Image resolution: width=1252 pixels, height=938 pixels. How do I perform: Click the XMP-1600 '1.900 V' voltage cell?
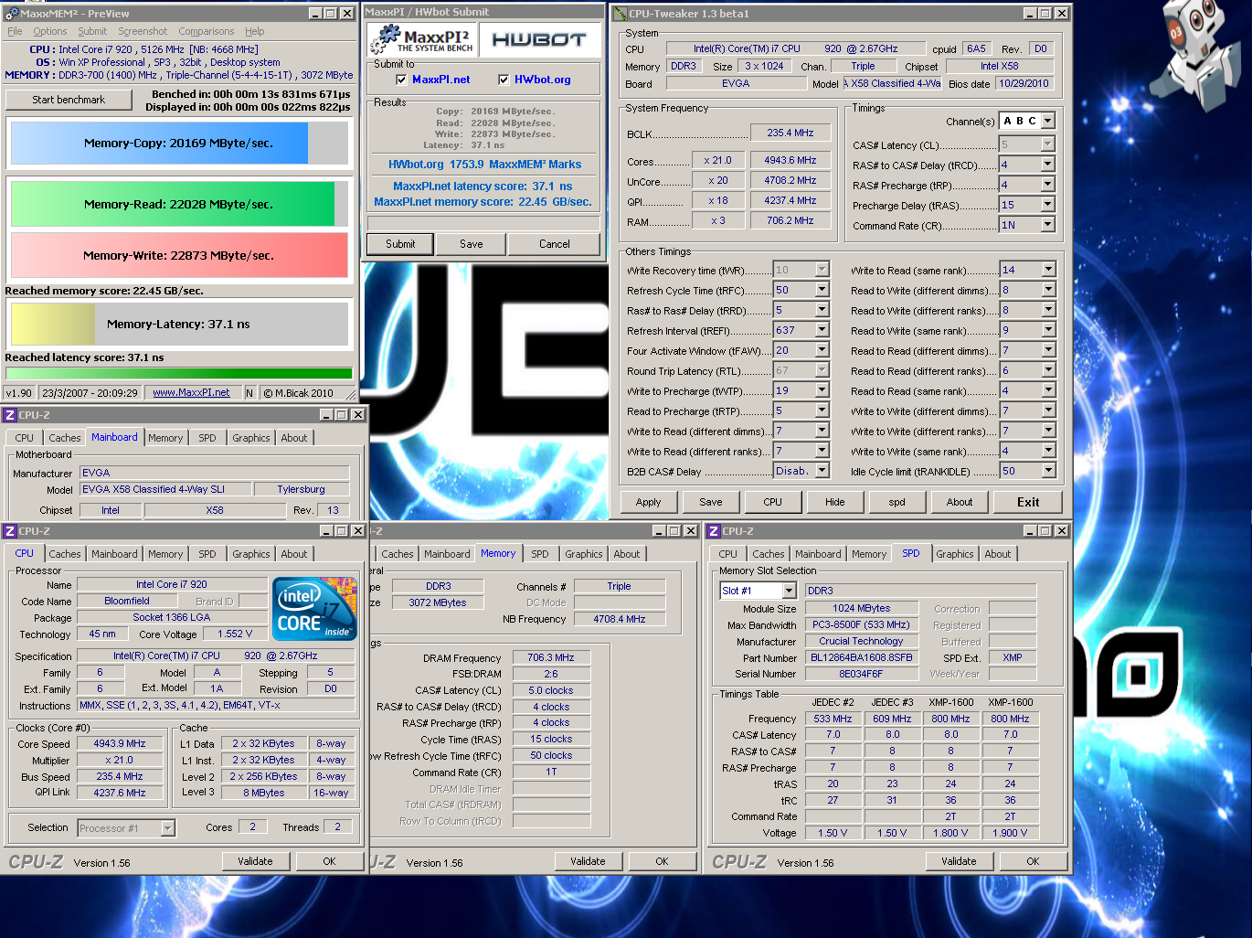[1010, 833]
